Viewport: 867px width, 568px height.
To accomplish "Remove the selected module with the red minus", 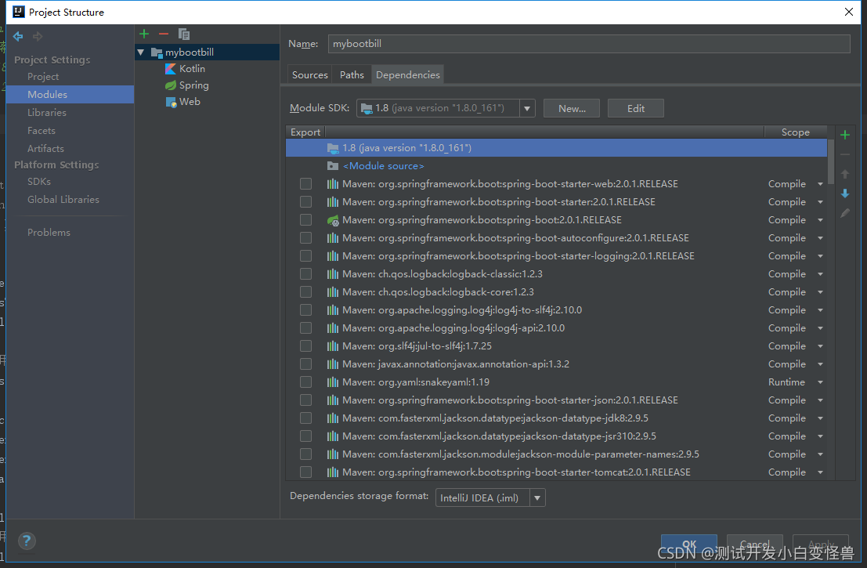I will coord(164,34).
